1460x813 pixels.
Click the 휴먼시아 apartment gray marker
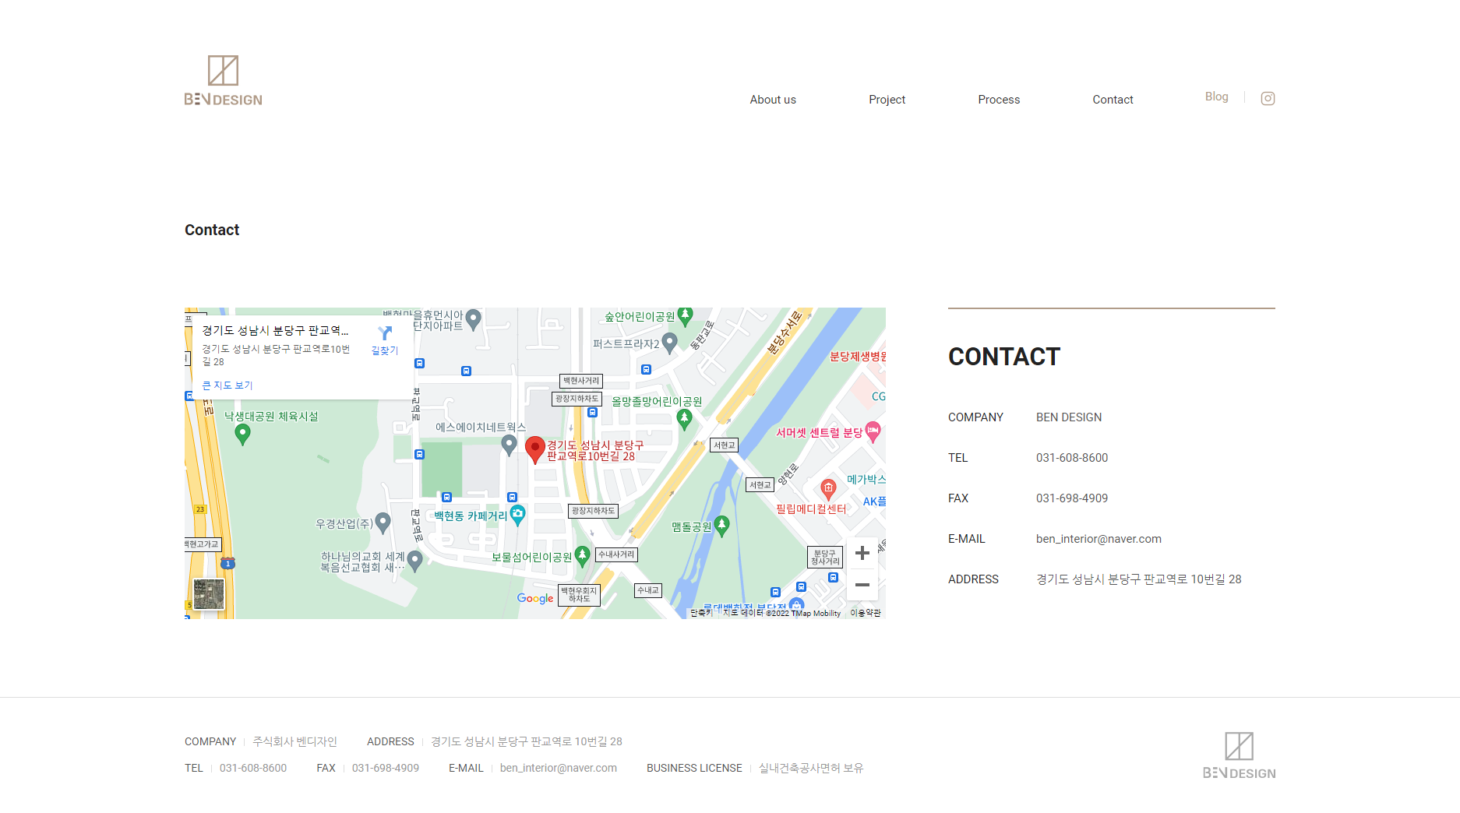(473, 319)
